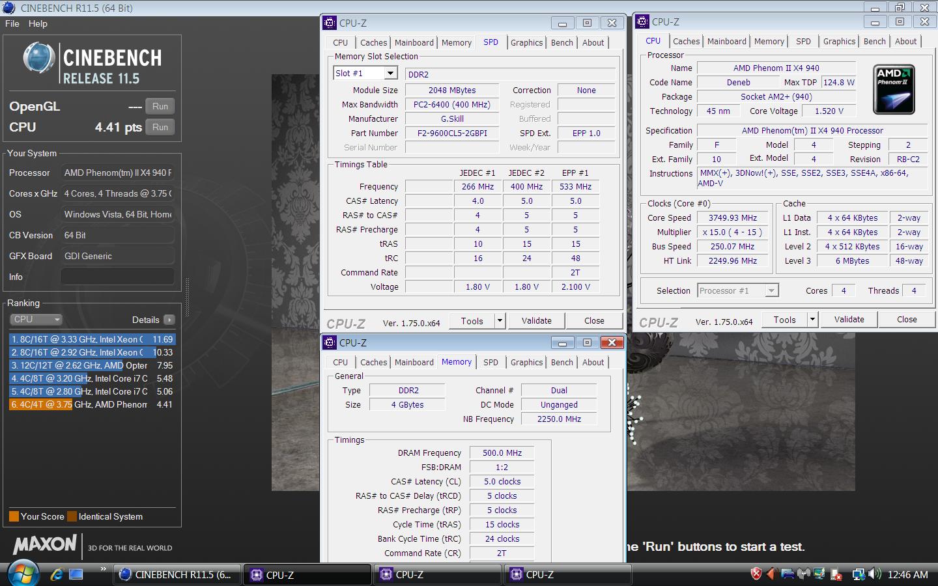Click Validate in the CPU tab window
Viewport: 938px width, 586px height.
(849, 319)
